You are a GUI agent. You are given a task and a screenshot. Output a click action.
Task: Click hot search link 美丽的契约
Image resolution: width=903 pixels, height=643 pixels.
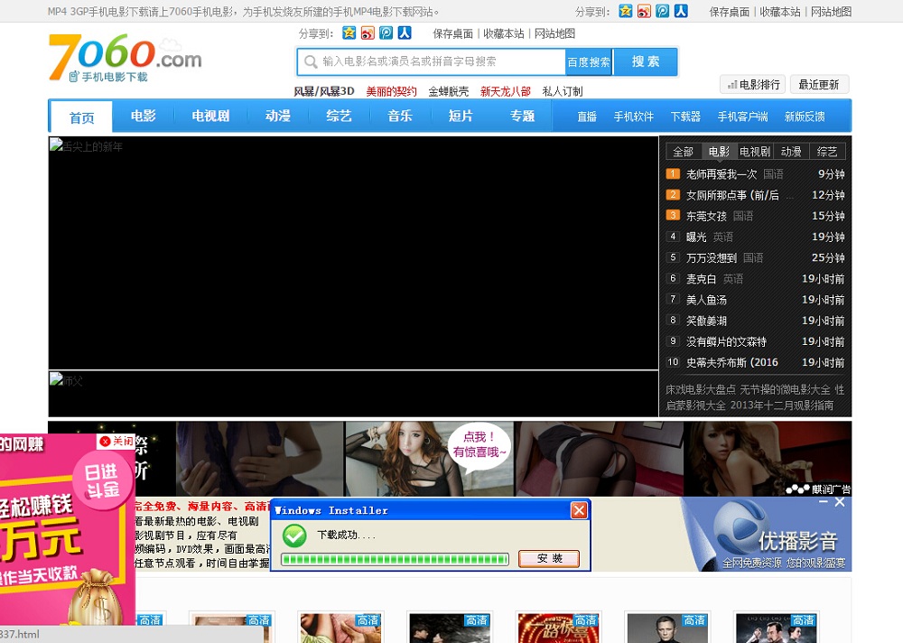tap(391, 91)
